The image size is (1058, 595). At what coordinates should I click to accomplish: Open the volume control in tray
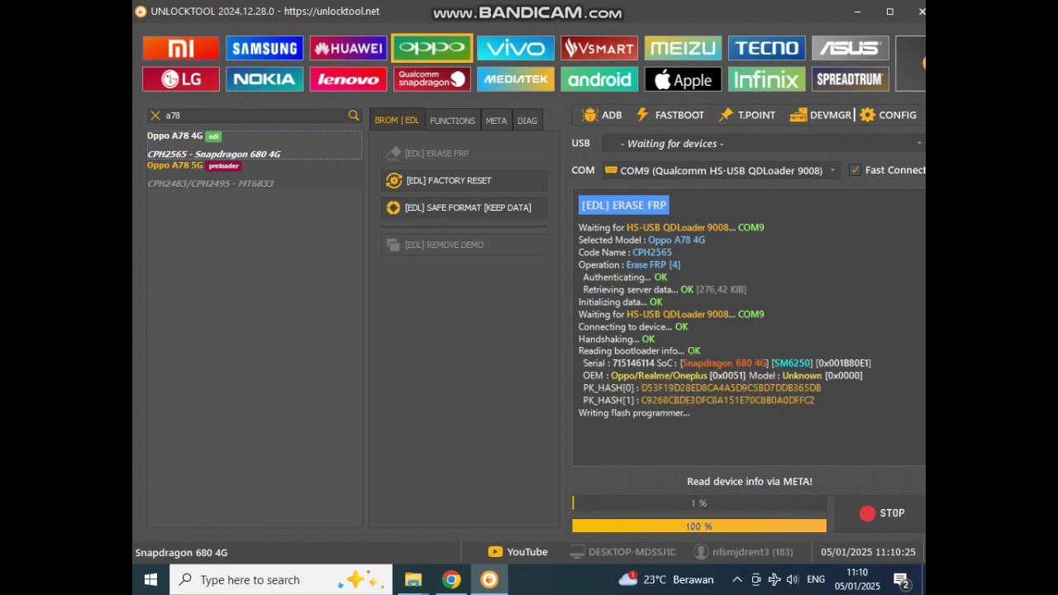pyautogui.click(x=793, y=580)
